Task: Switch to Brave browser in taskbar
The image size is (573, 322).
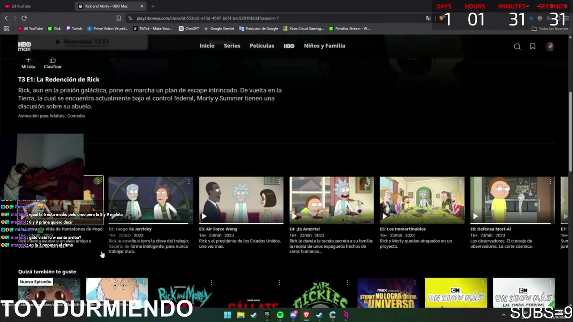Action: 306,315
